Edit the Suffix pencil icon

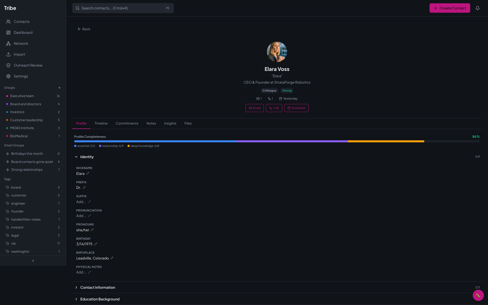pos(89,202)
